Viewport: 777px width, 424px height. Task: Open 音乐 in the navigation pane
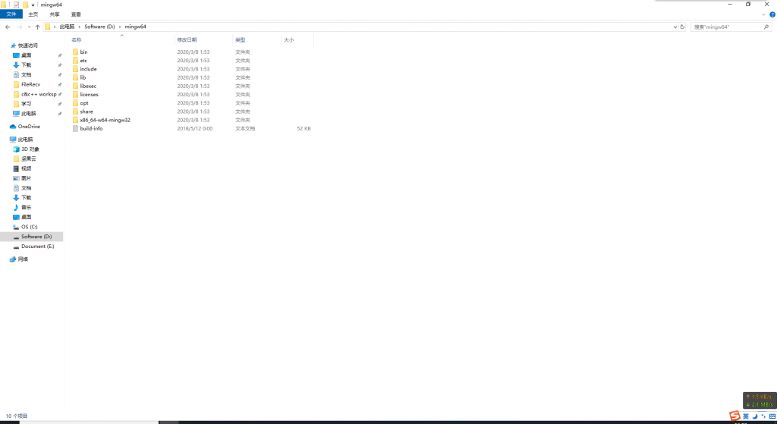coord(26,208)
